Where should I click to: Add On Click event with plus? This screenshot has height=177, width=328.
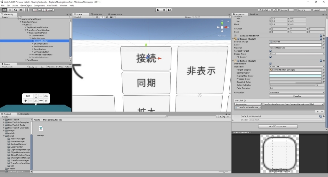click(x=318, y=112)
